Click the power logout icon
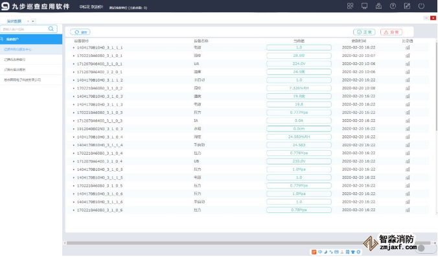 pyautogui.click(x=421, y=6)
